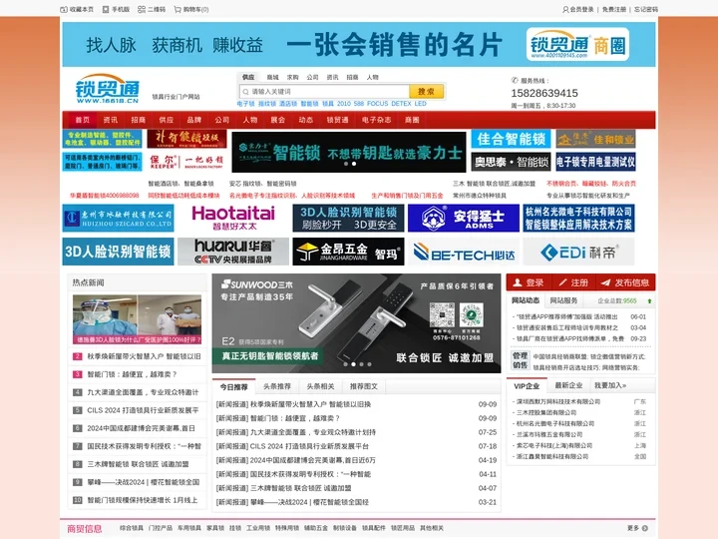Click the 更多 link in 商贸信息 bar
This screenshot has width=718, height=539.
[633, 528]
